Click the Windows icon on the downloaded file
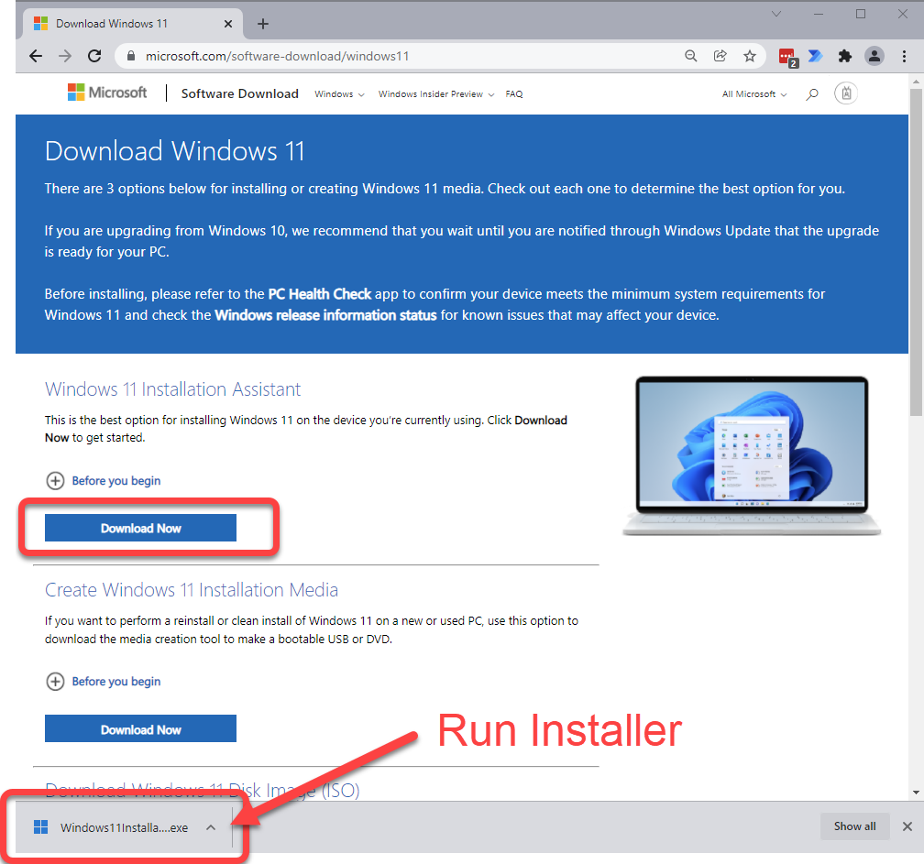Viewport: 924px width, 864px height. coord(40,827)
